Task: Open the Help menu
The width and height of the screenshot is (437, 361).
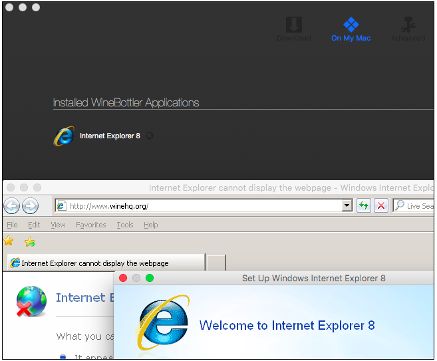Action: [x=151, y=225]
